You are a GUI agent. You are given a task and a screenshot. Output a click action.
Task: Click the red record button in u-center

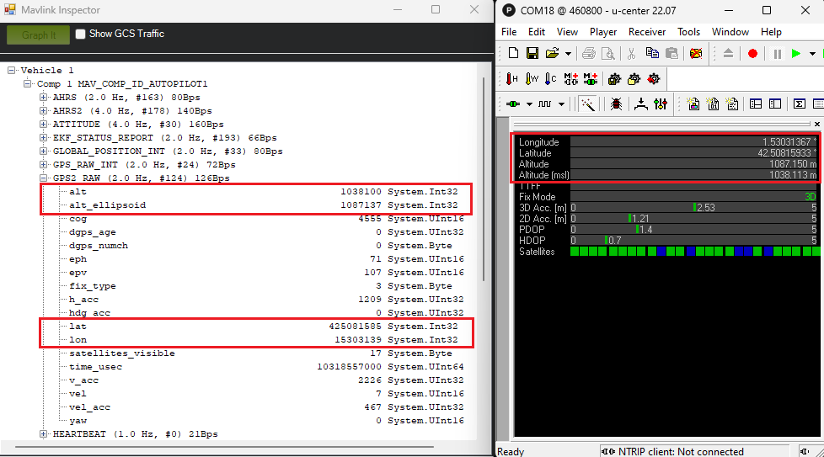[x=752, y=53]
